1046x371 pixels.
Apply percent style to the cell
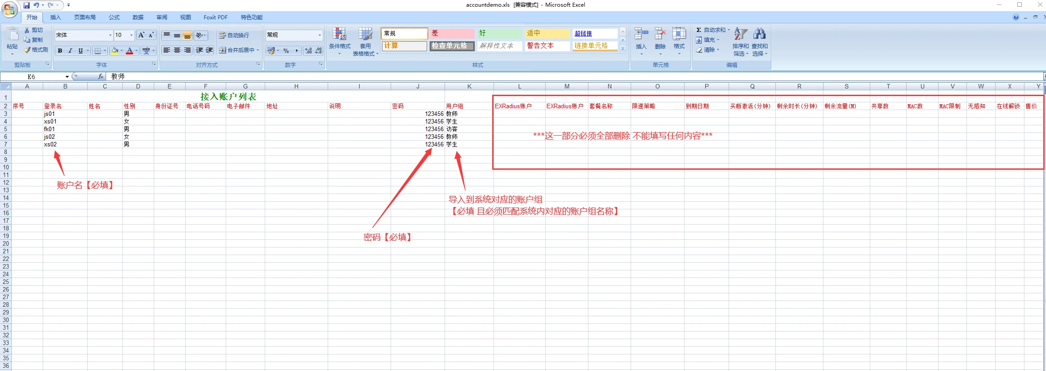pos(286,51)
